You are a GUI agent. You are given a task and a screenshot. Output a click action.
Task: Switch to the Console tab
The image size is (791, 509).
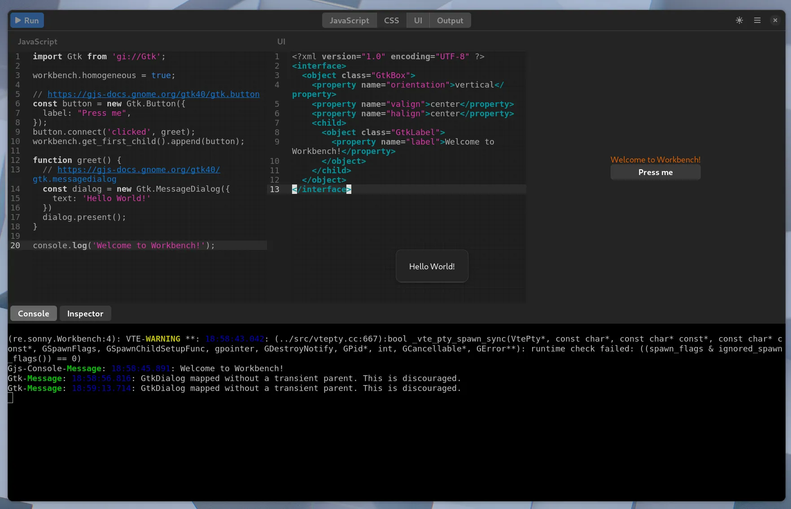point(34,314)
